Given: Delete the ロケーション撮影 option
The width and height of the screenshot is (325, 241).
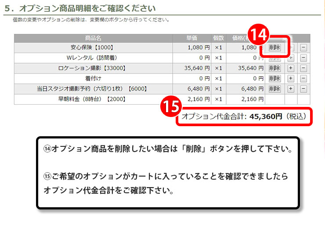Looking at the screenshot, I should click(x=274, y=68).
